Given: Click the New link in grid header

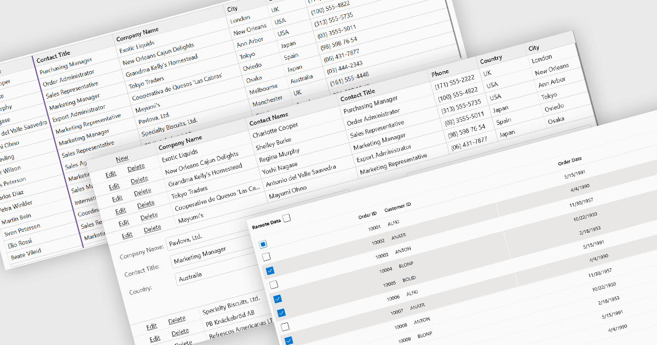Looking at the screenshot, I should pos(122,159).
